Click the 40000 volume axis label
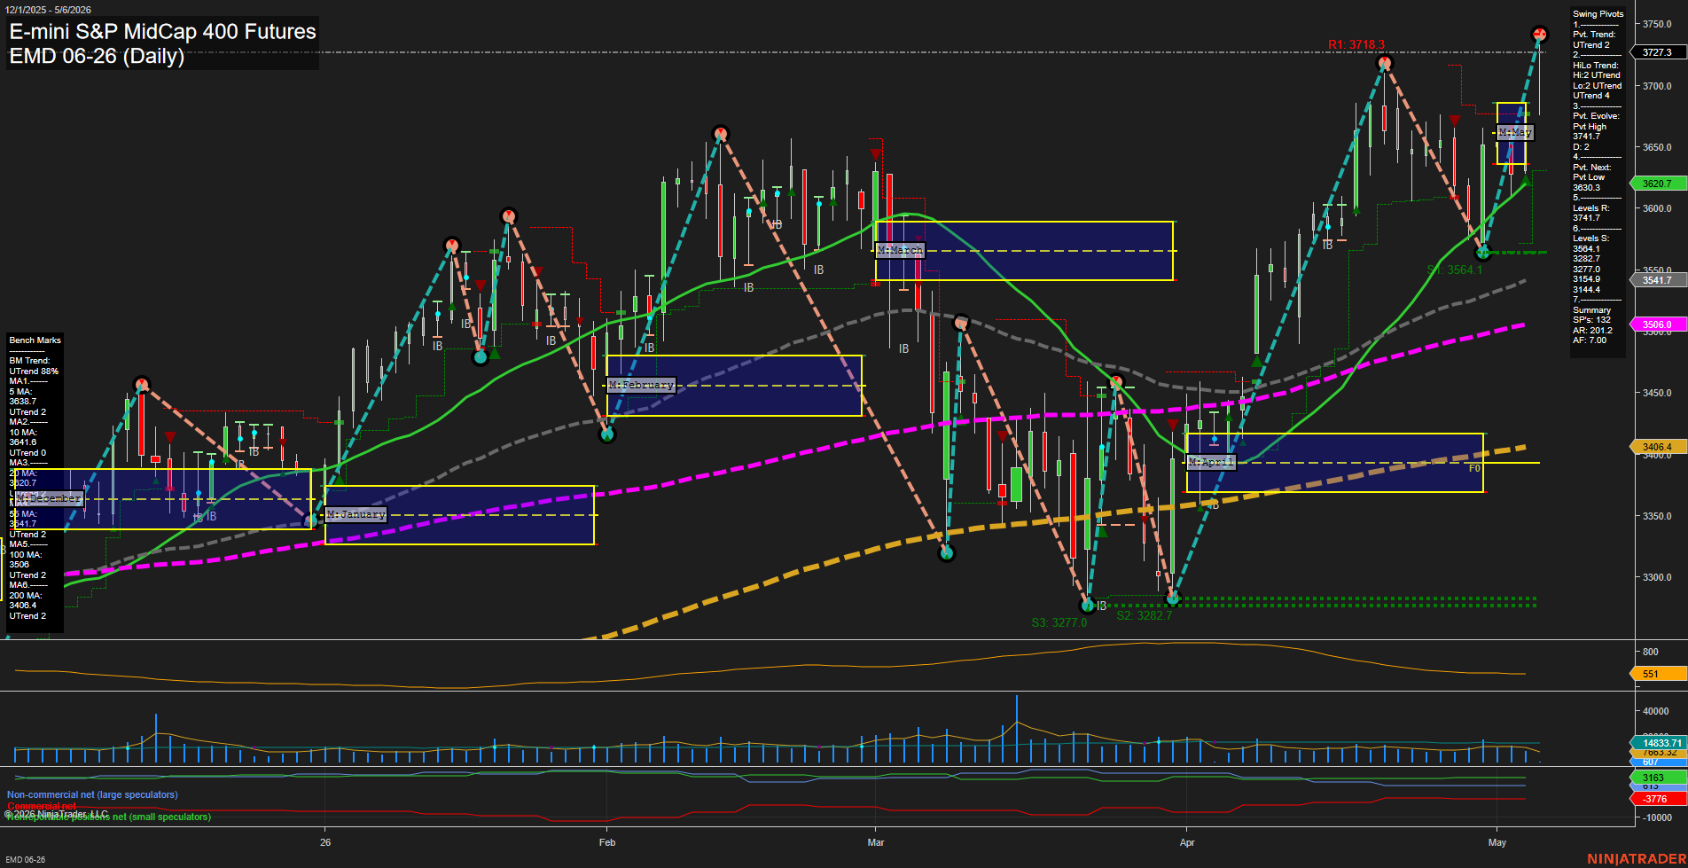 (1655, 711)
